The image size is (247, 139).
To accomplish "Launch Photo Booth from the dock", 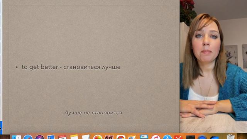I will pyautogui.click(x=109, y=137).
